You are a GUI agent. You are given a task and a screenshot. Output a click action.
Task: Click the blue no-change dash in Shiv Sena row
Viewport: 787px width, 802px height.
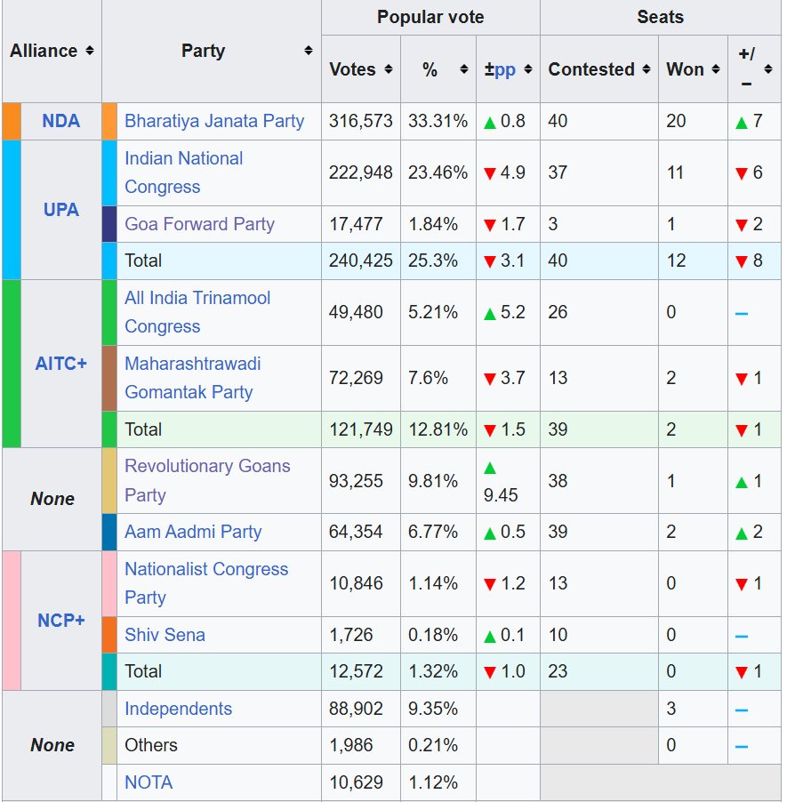pos(742,637)
